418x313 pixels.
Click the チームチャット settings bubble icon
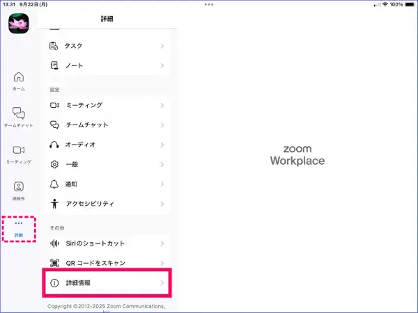click(x=54, y=125)
